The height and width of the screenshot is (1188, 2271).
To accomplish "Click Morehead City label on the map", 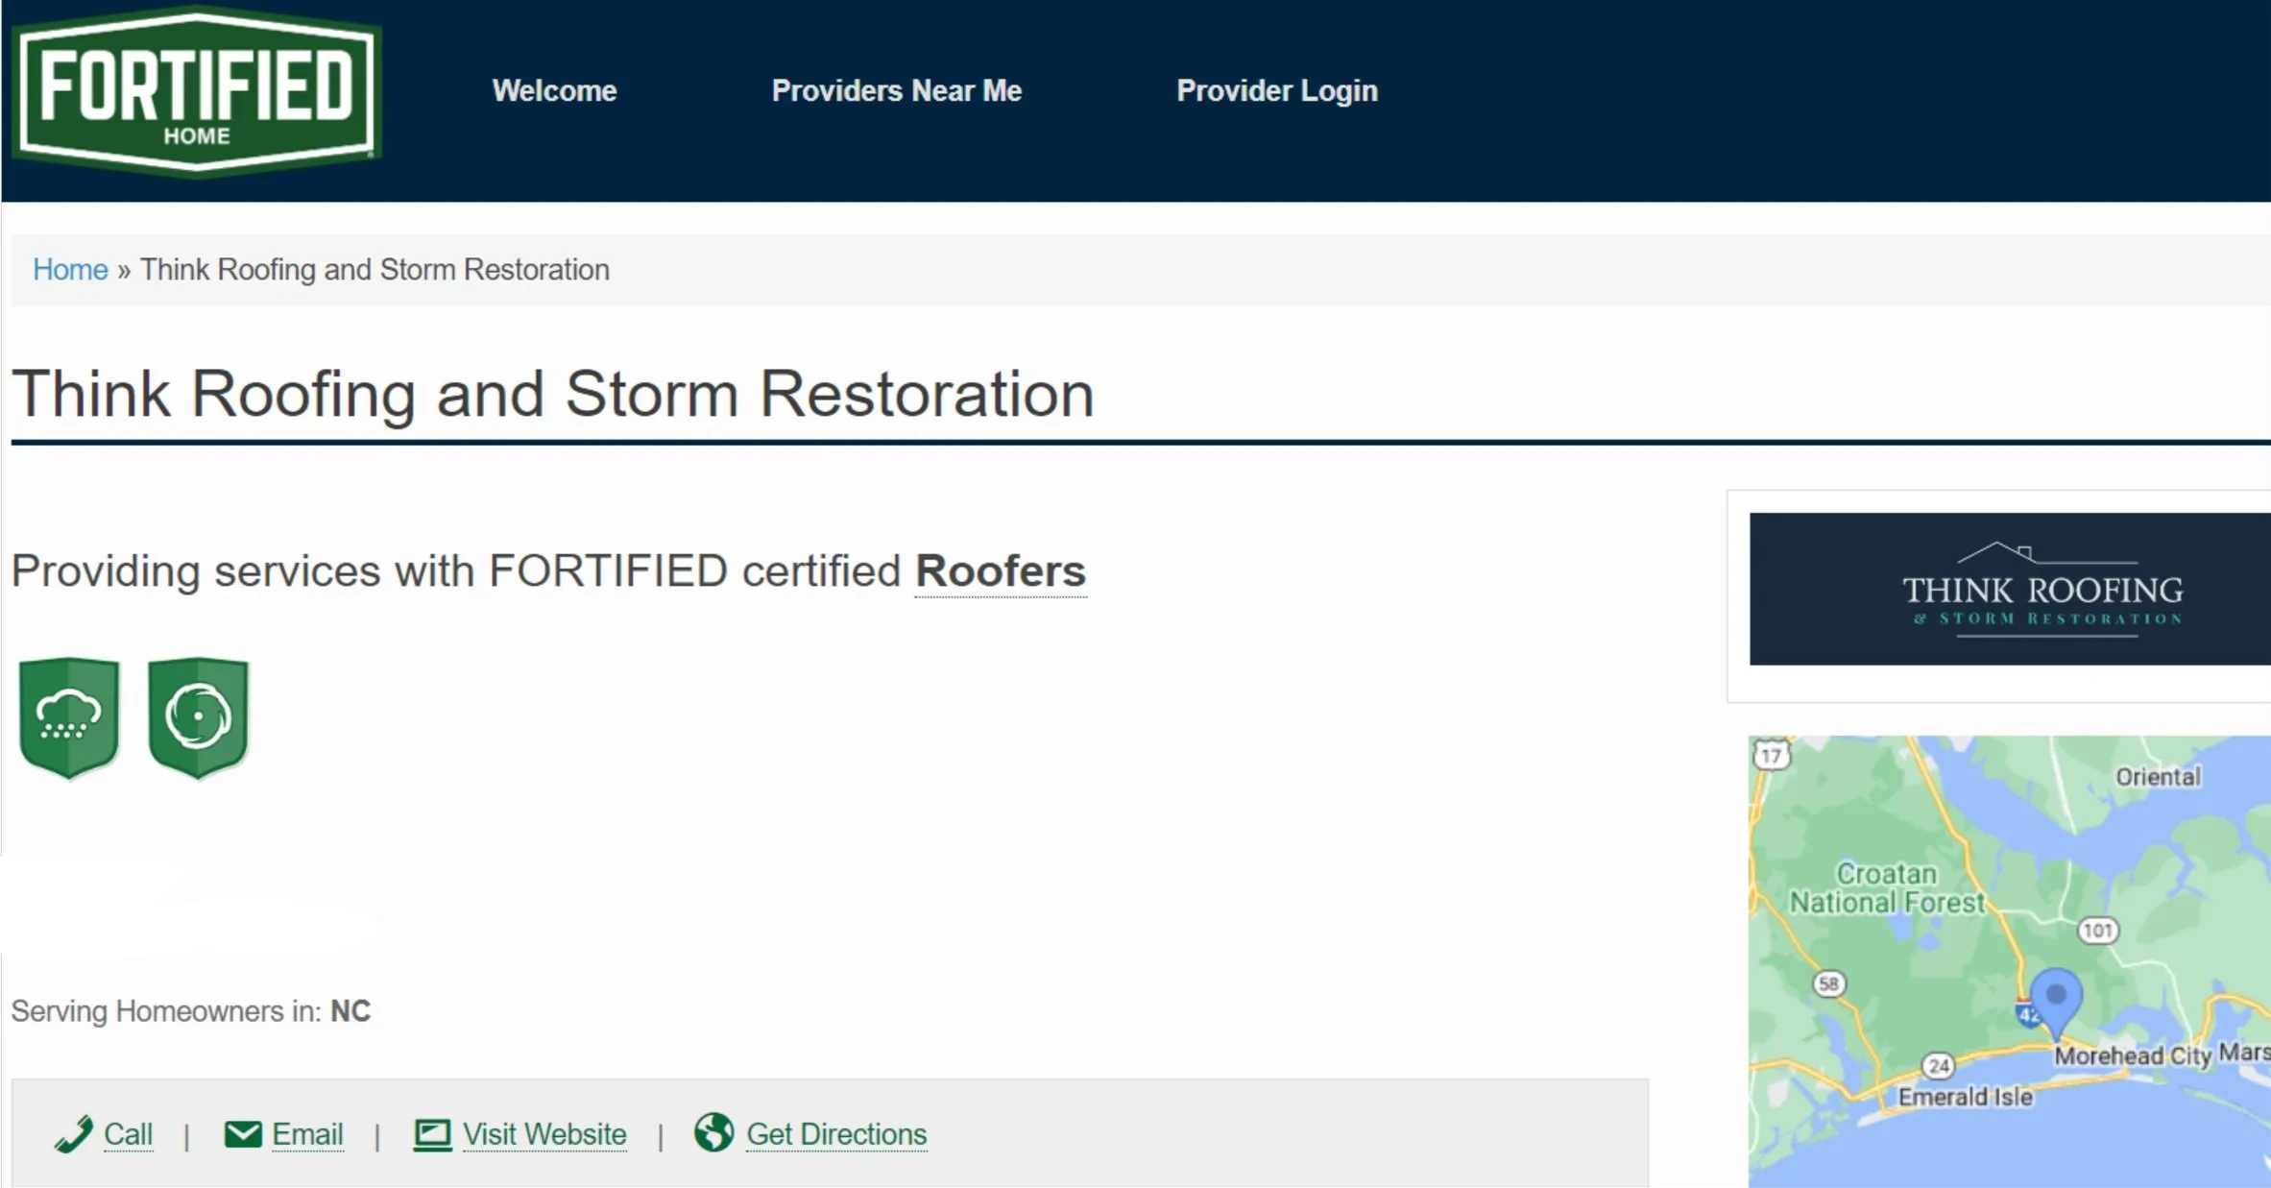I will pos(2132,1055).
